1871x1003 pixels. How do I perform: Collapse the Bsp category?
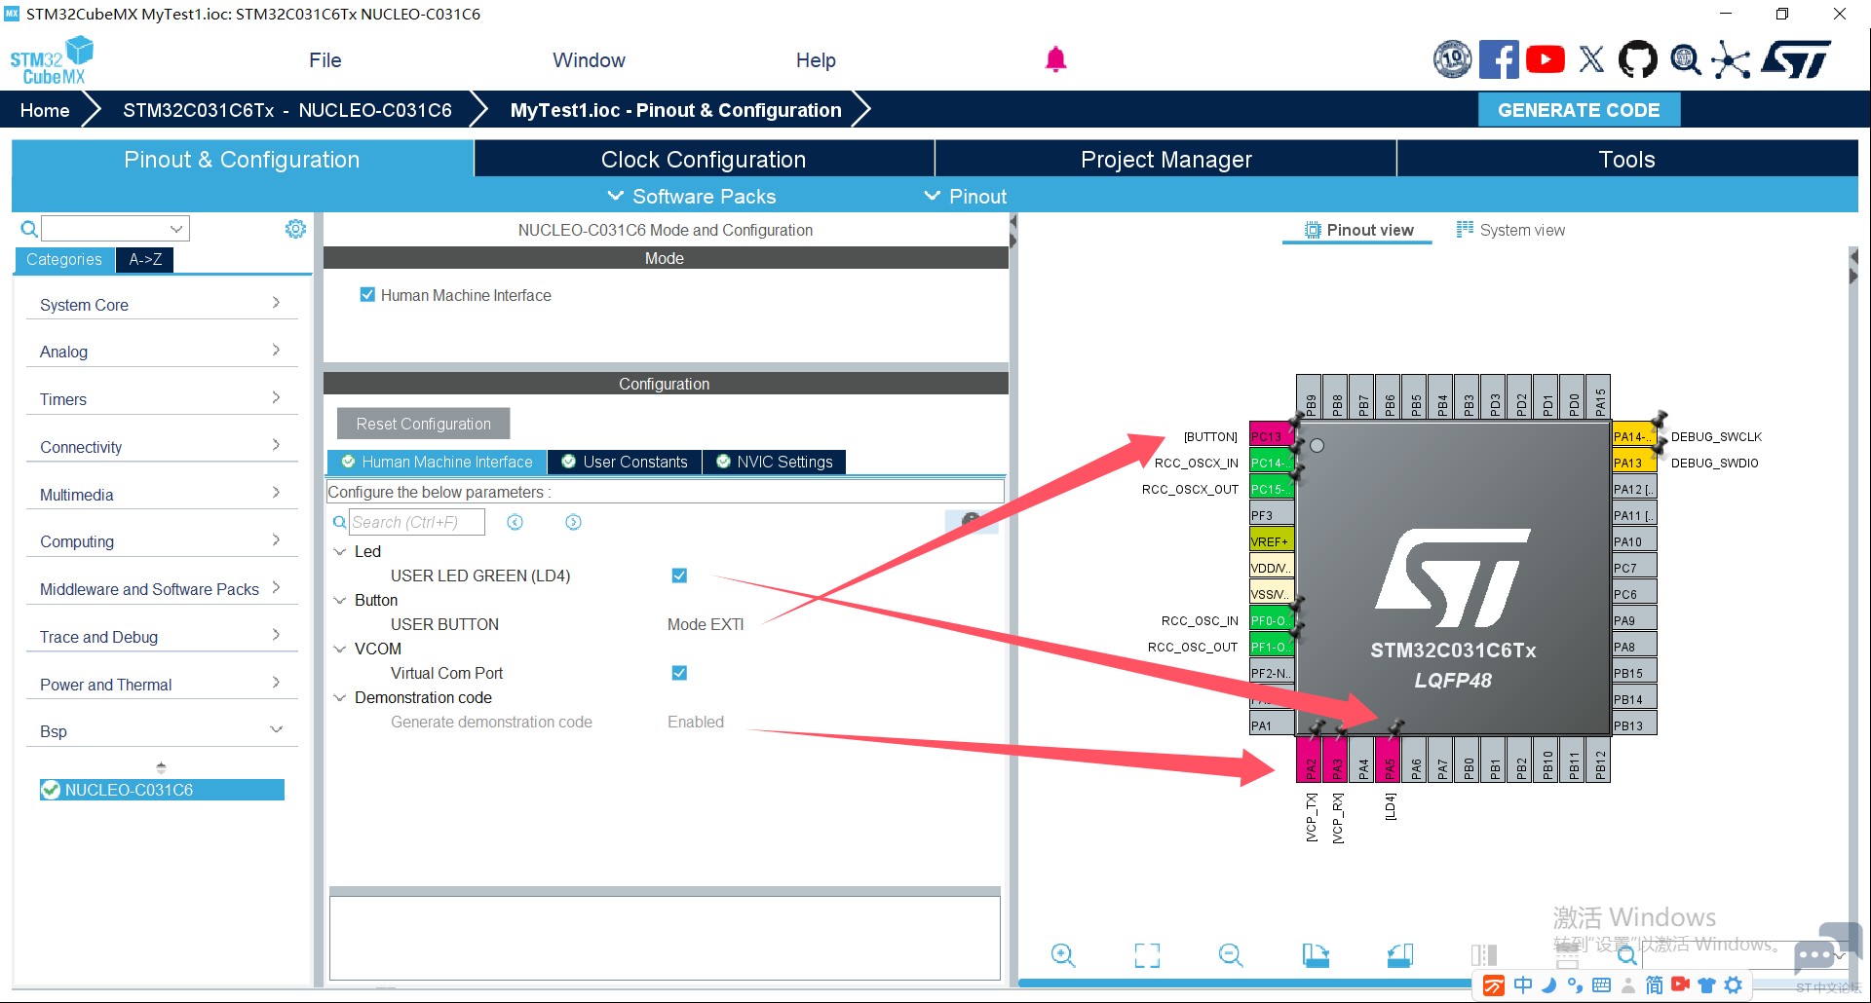[161, 731]
